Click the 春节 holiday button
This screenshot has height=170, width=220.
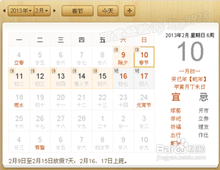pyautogui.click(x=77, y=11)
